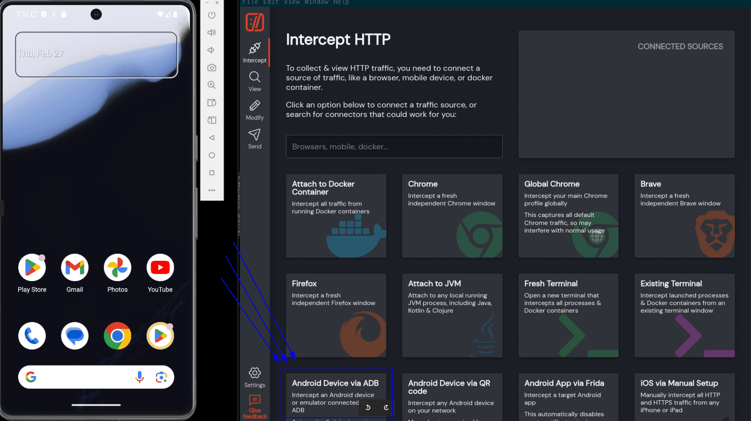Open the Help menu
The height and width of the screenshot is (421, 751).
click(x=341, y=2)
